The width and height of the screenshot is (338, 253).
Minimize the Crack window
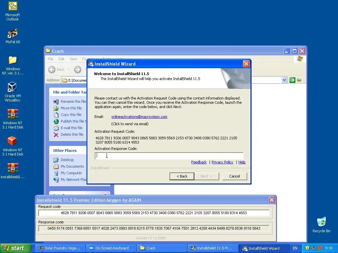(x=287, y=51)
